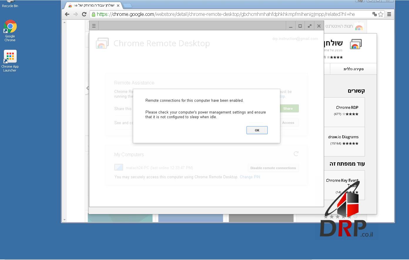Launch Google Chrome desktop shortcut
Image resolution: width=409 pixels, height=260 pixels.
(10, 30)
